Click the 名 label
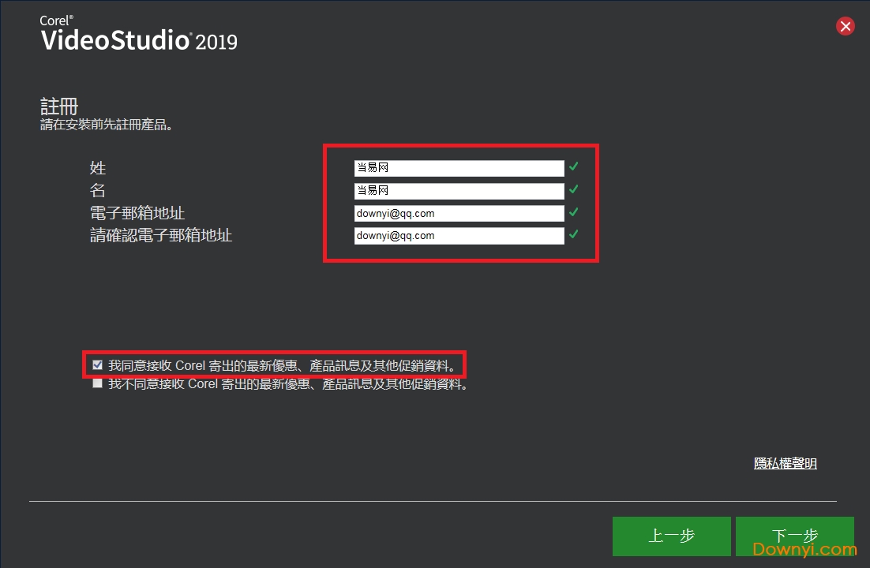This screenshot has height=568, width=870. [98, 190]
